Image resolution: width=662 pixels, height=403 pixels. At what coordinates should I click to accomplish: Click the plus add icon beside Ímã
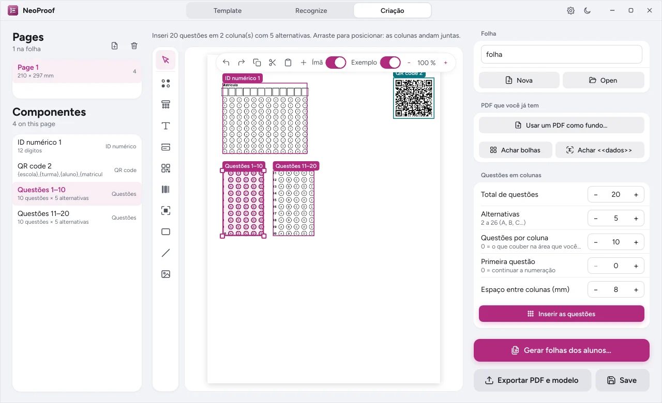click(304, 63)
